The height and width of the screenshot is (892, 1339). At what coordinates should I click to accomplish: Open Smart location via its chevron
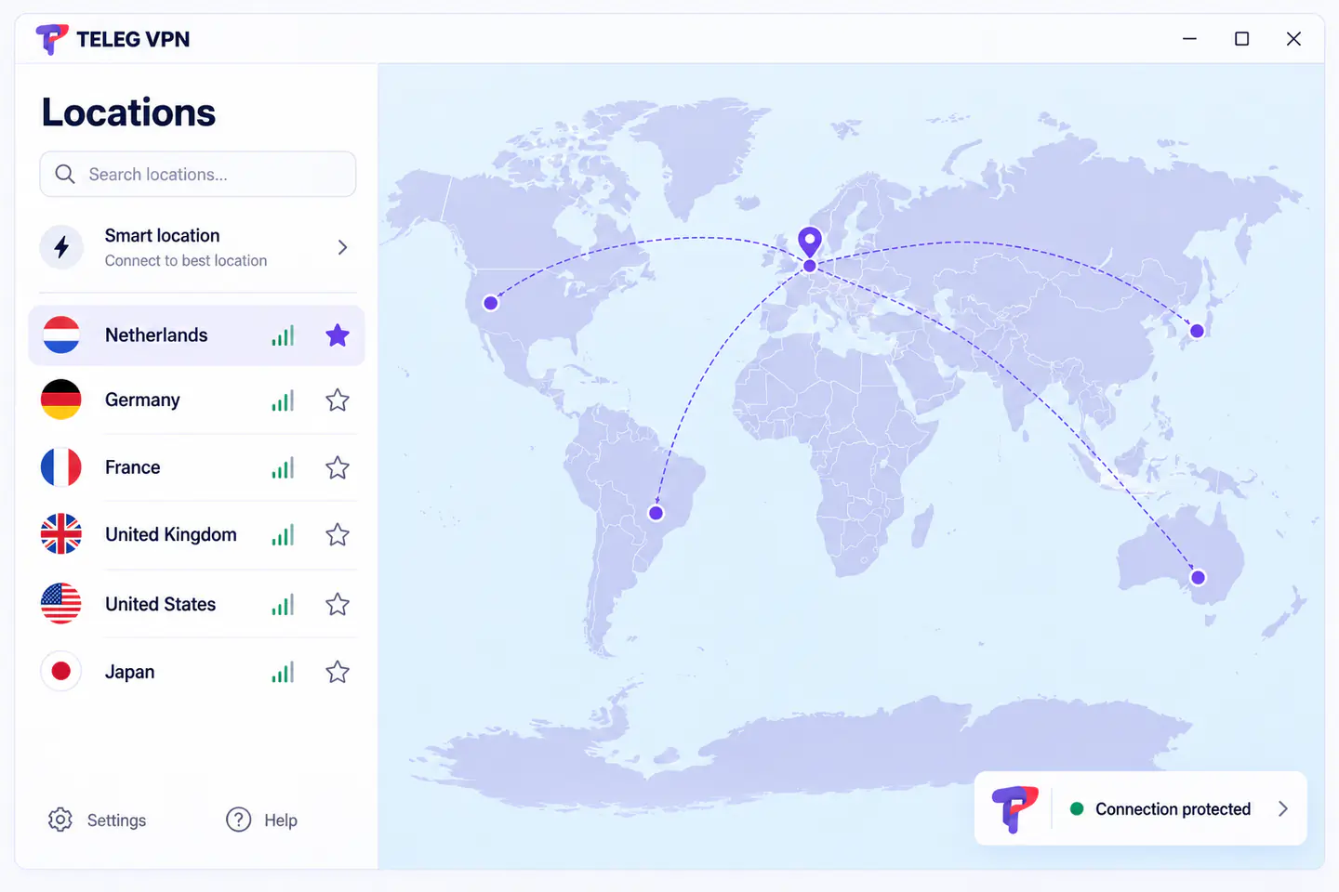(342, 247)
